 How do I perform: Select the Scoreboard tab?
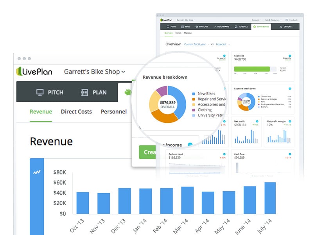point(261,27)
